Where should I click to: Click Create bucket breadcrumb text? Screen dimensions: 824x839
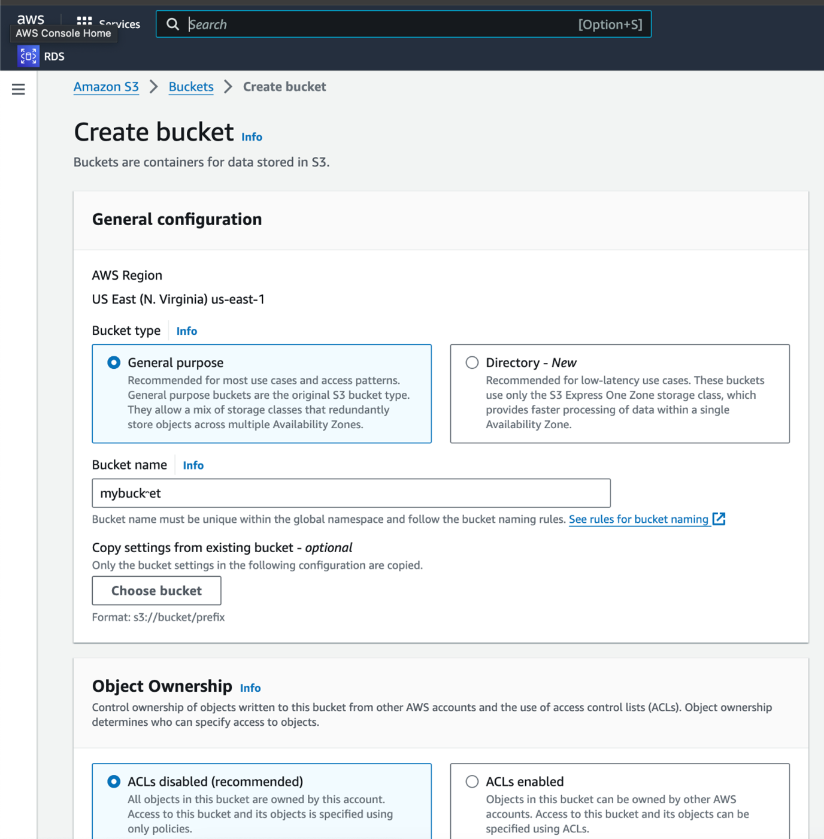pos(284,87)
